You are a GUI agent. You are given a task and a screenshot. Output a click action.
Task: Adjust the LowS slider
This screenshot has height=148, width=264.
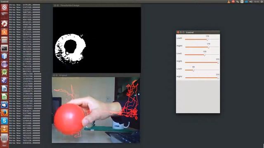[x=202, y=55]
